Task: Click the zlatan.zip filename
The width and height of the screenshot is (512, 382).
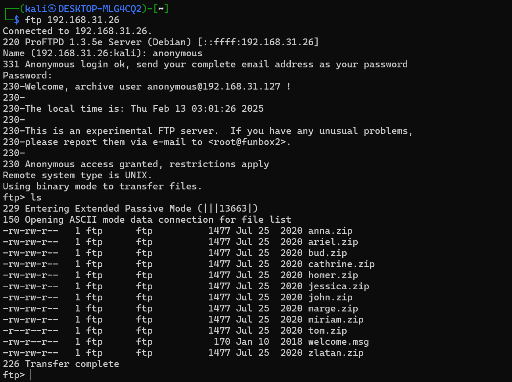Action: pos(336,353)
